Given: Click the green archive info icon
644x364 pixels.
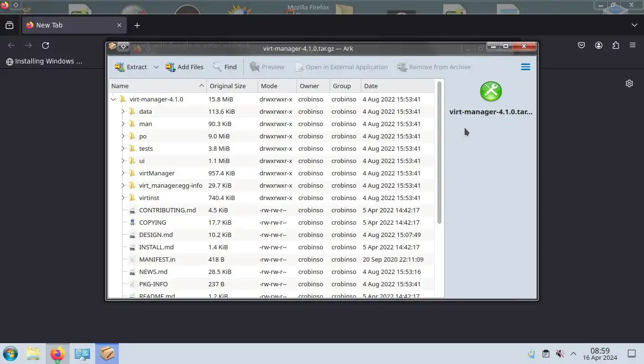Looking at the screenshot, I should pos(491,91).
